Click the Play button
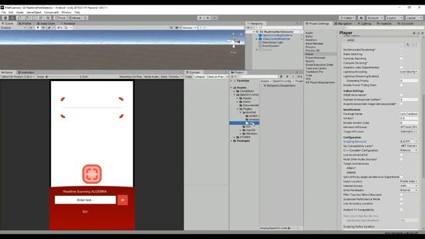The image size is (425, 239). [201, 18]
